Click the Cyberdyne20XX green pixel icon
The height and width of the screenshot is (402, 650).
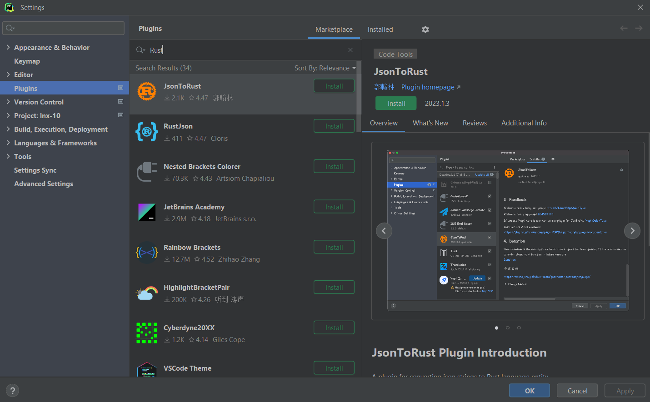147,333
